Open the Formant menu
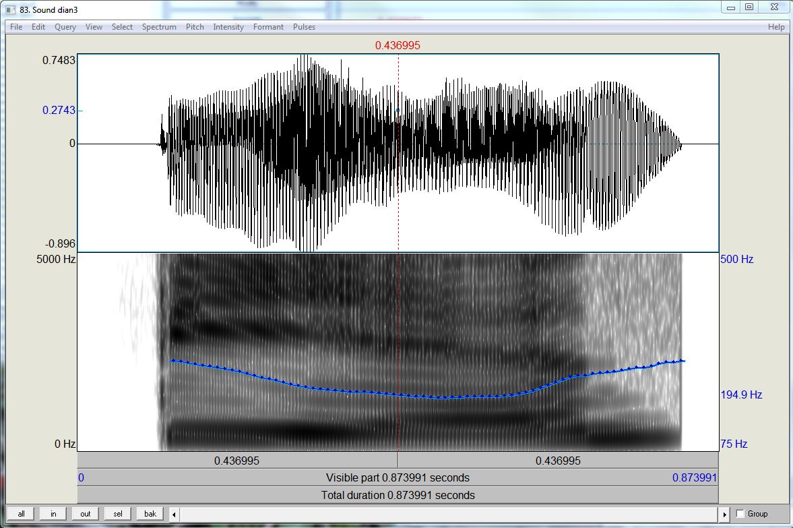 click(x=268, y=27)
